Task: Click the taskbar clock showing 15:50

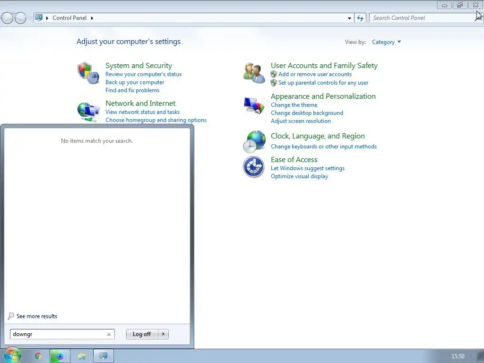Action: click(x=458, y=356)
